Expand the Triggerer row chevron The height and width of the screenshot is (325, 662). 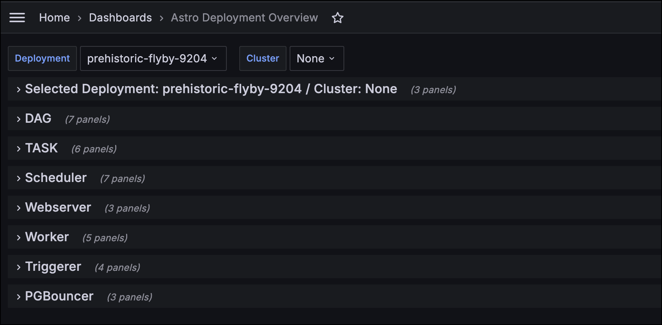(18, 267)
